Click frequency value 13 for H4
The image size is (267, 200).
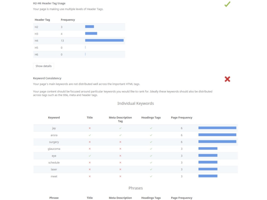[62, 41]
